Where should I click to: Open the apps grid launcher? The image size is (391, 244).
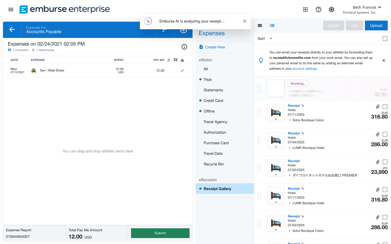[x=305, y=9]
